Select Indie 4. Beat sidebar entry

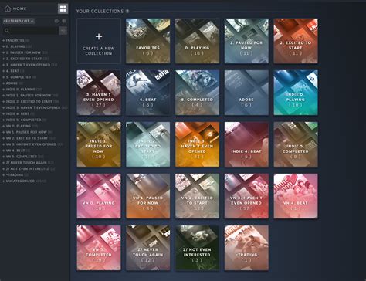click(x=18, y=113)
